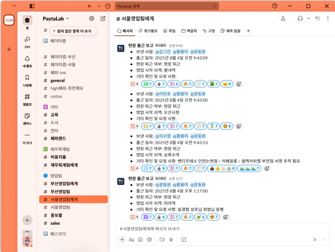Click the mention @ icon in composer
This screenshot has width=335, height=252.
[x=149, y=239]
